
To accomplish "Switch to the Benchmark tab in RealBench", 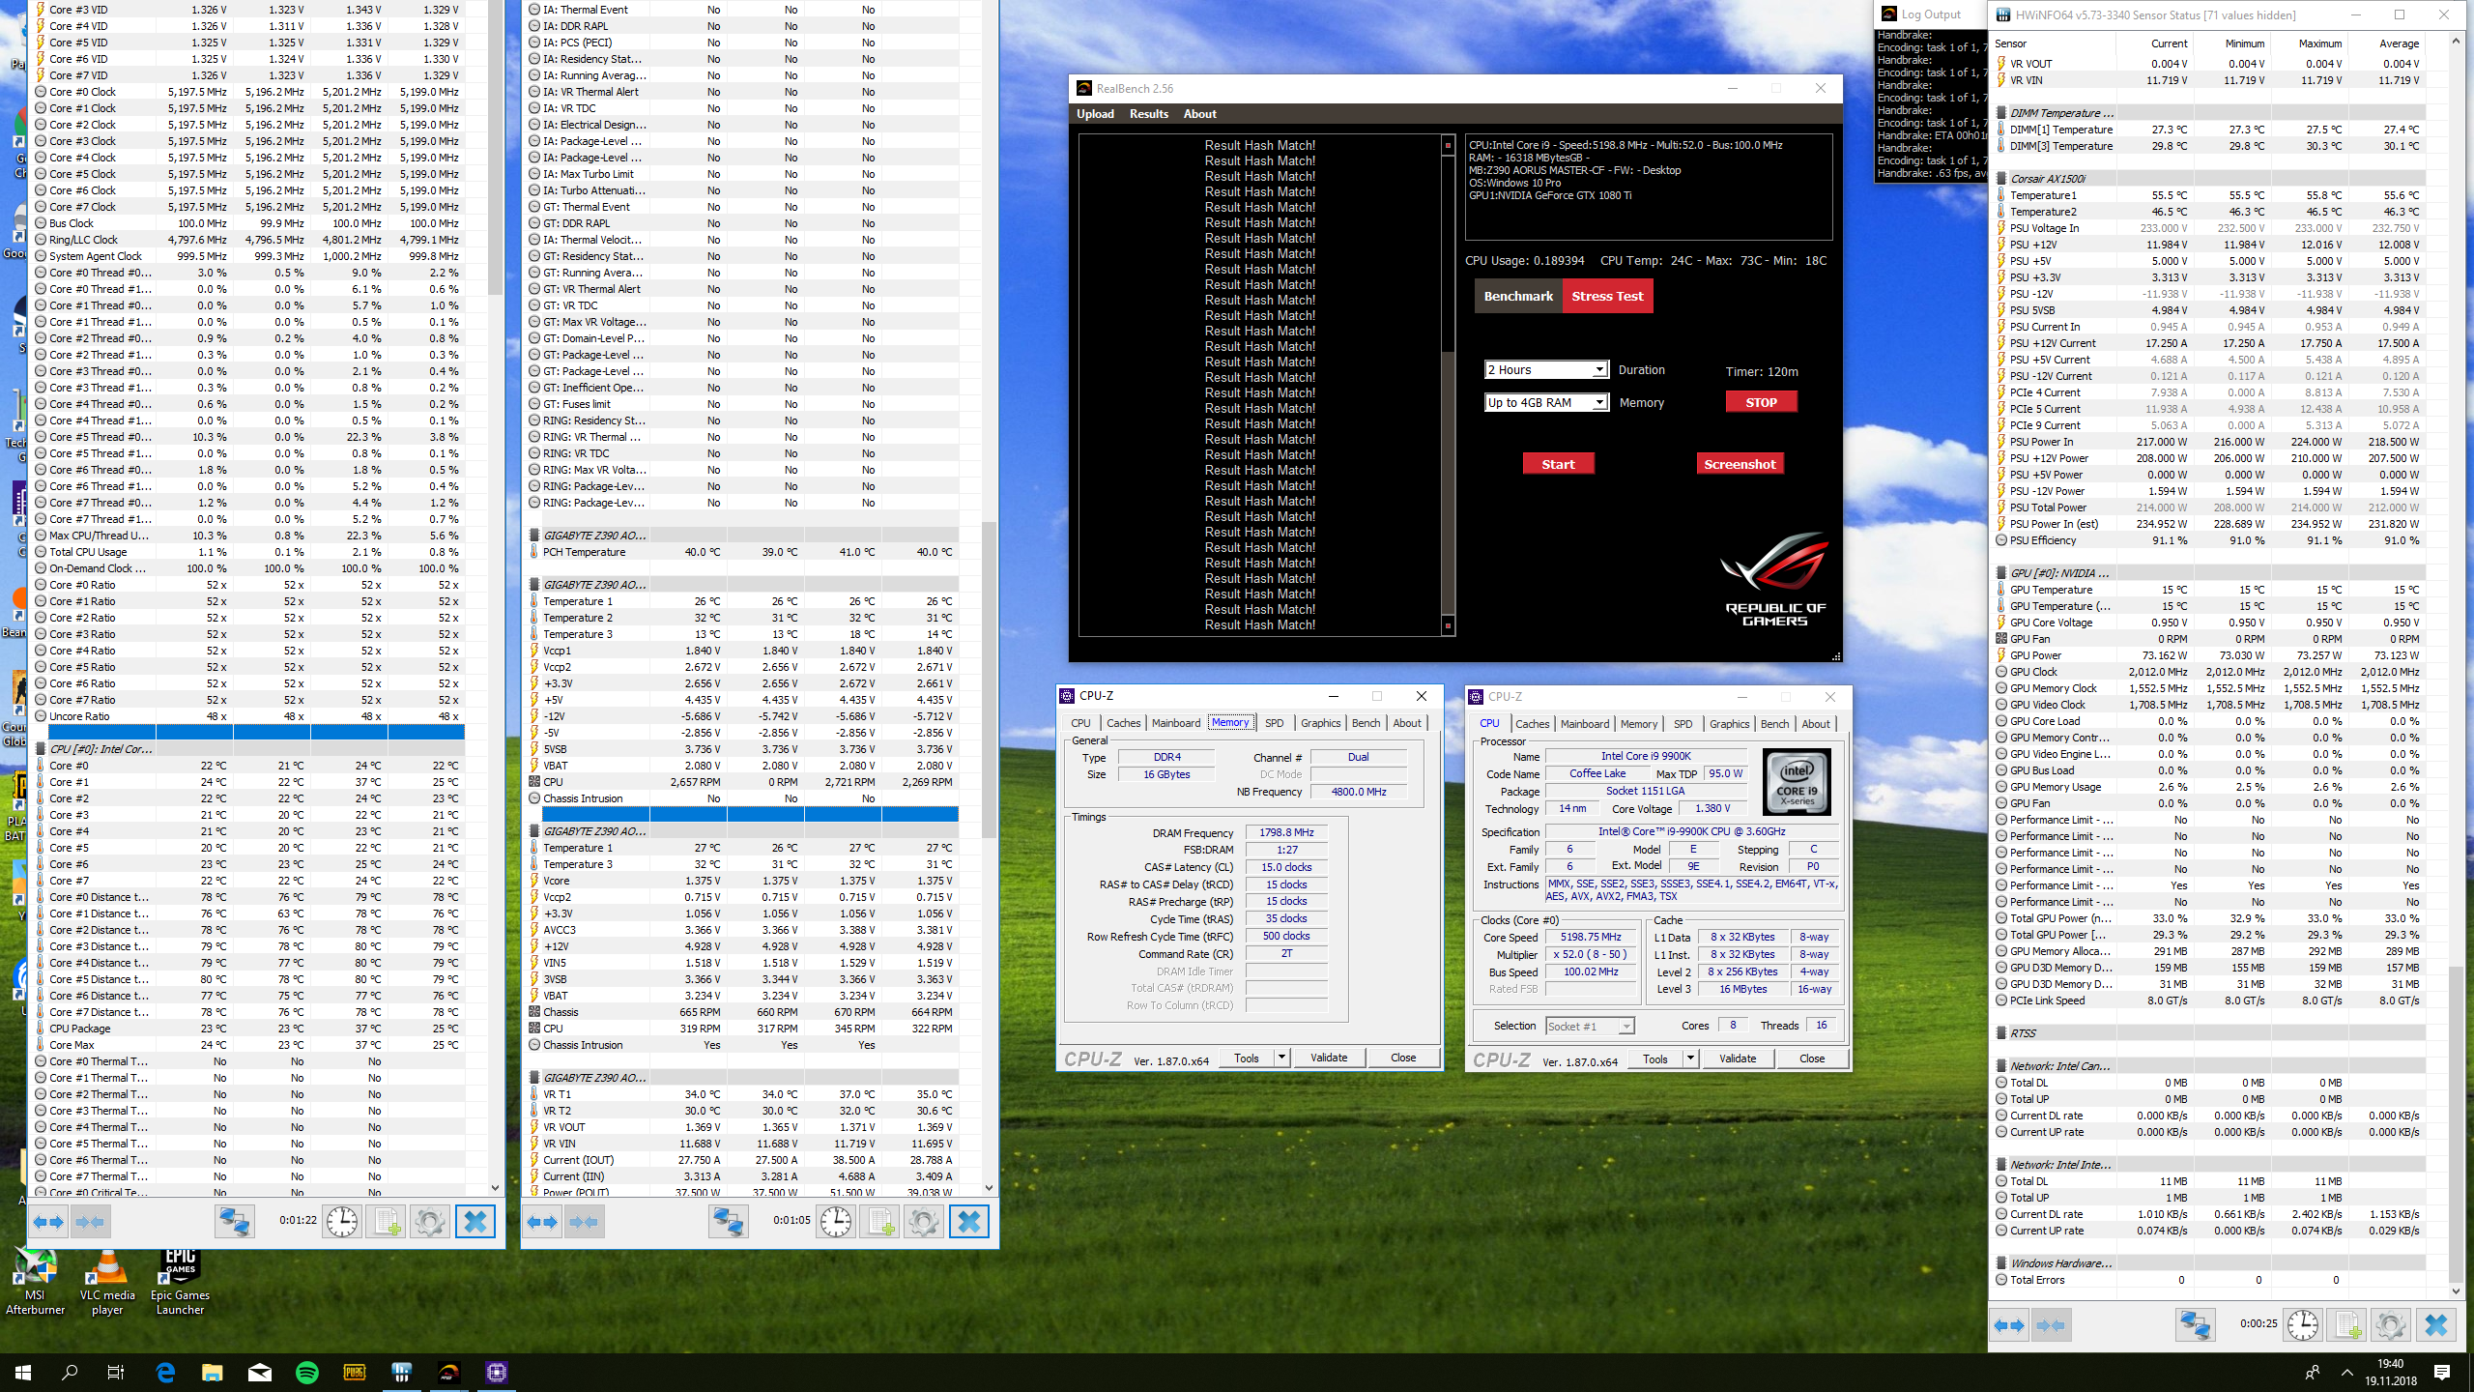I will point(1518,297).
